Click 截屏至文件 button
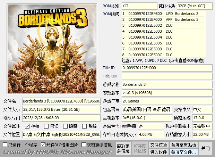This screenshot has height=157, width=215. coord(183,152)
